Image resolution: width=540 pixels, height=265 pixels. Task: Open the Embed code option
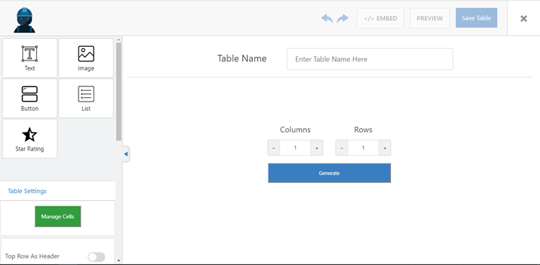point(380,18)
